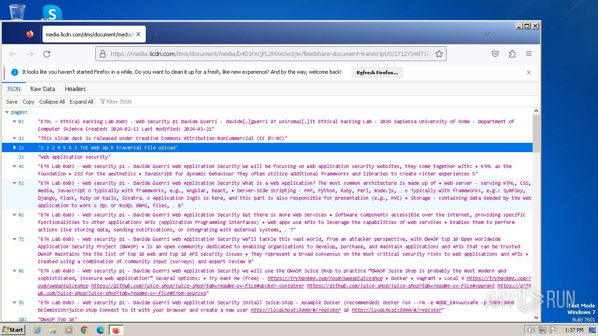Click the Refresh Firefox button

377,72
